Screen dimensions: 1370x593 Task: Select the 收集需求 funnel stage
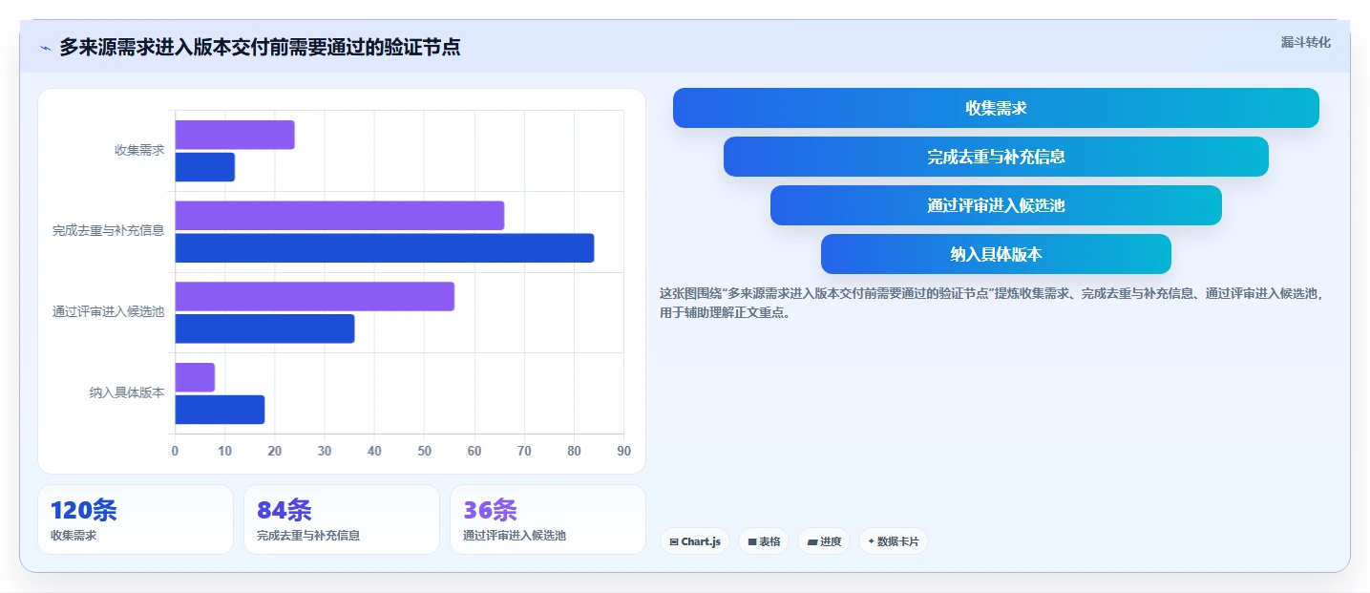(x=996, y=108)
